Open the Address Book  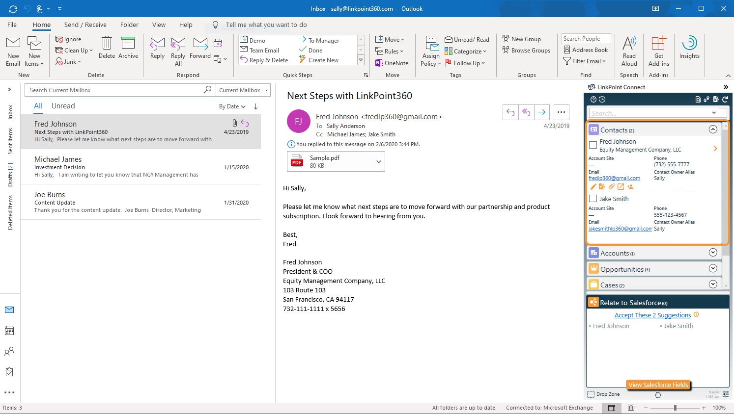[586, 50]
